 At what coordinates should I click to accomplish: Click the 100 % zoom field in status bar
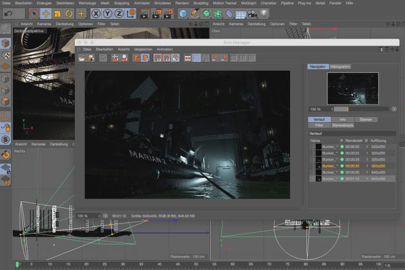pos(88,216)
